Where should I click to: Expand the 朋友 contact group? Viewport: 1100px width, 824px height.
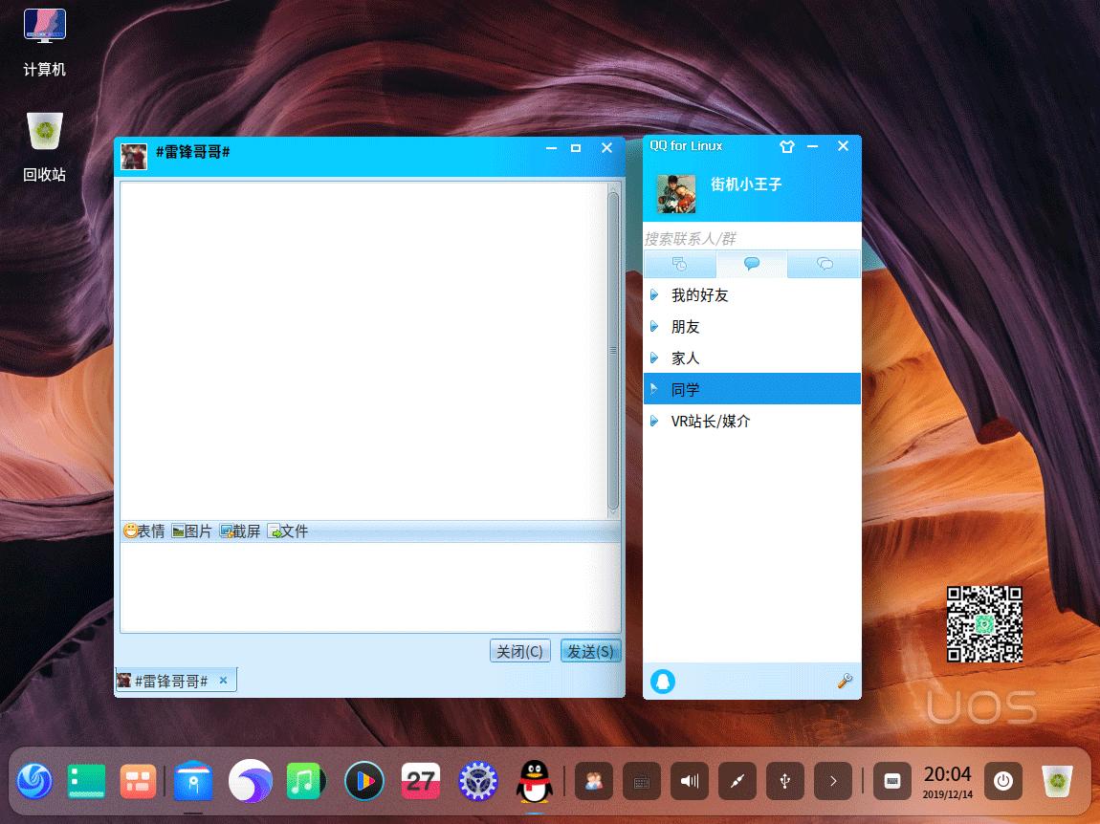click(686, 326)
